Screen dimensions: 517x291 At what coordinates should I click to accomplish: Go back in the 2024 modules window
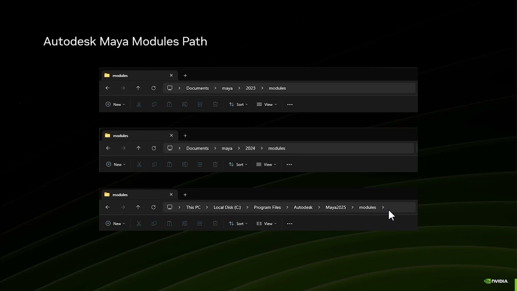click(x=108, y=148)
